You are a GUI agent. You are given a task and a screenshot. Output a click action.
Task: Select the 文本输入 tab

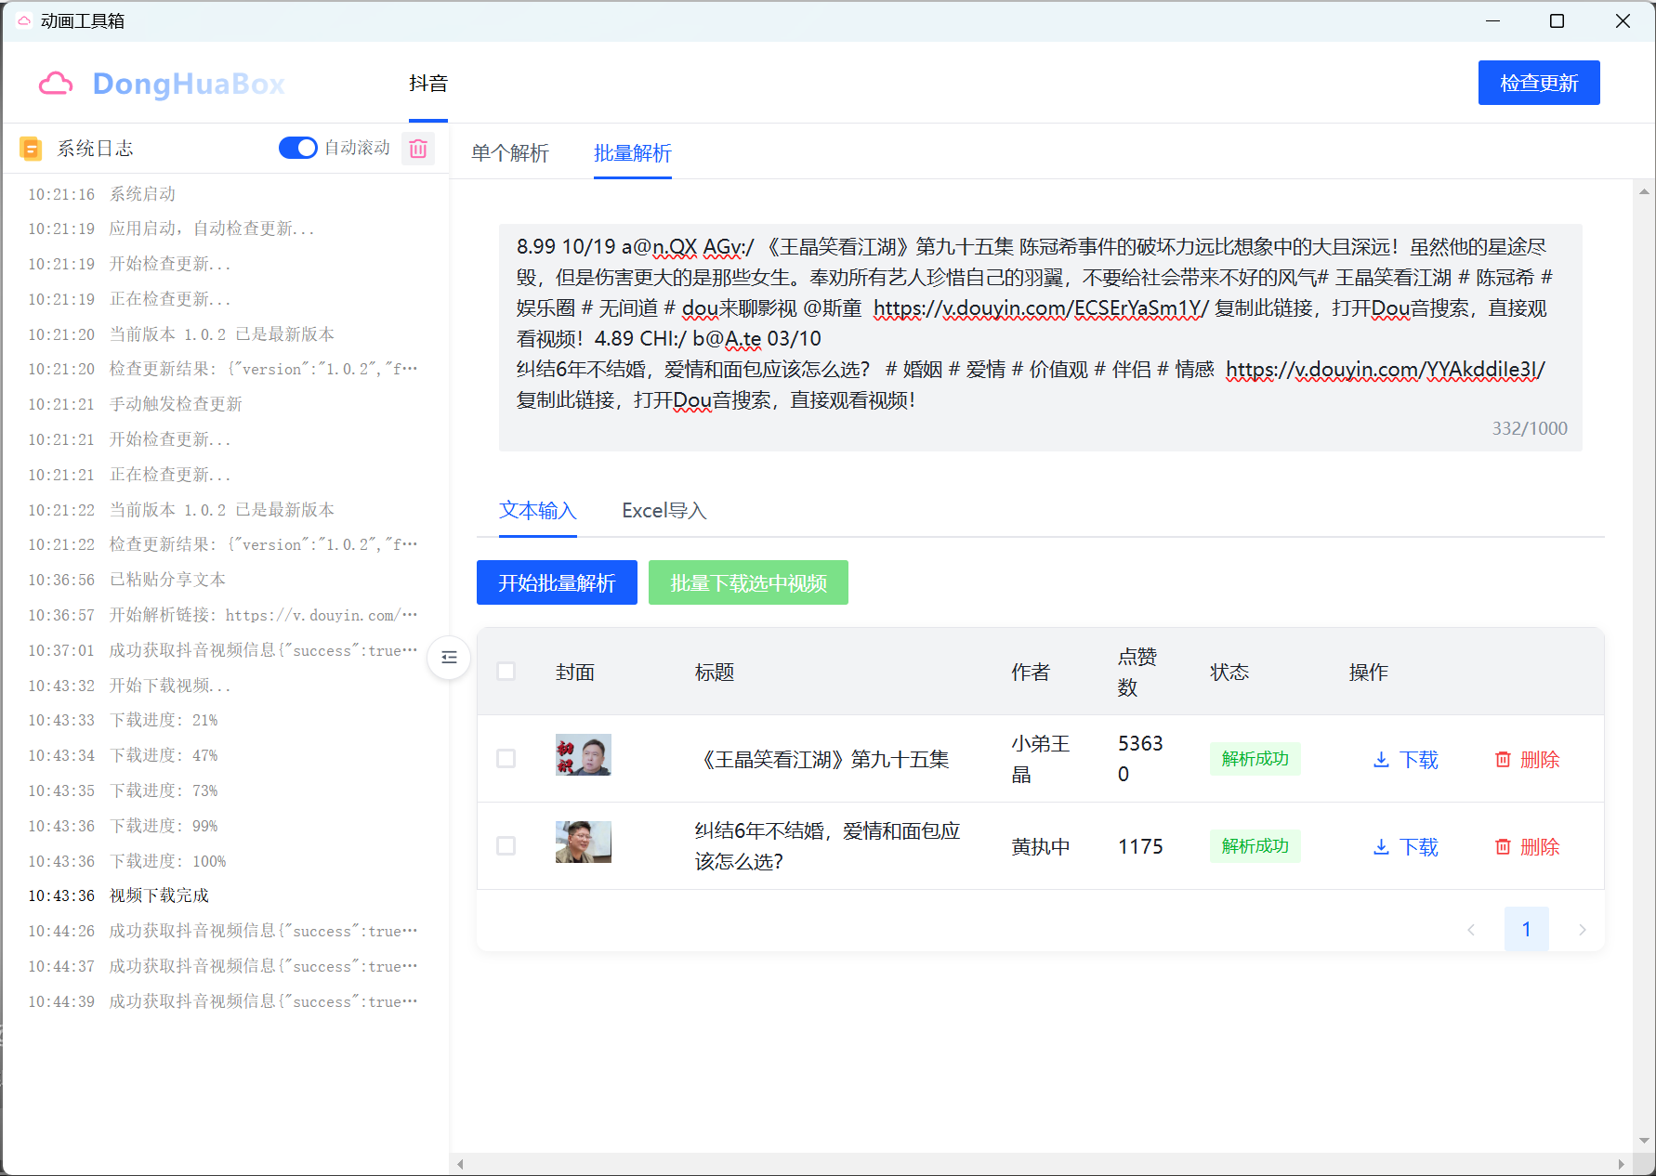pos(538,511)
